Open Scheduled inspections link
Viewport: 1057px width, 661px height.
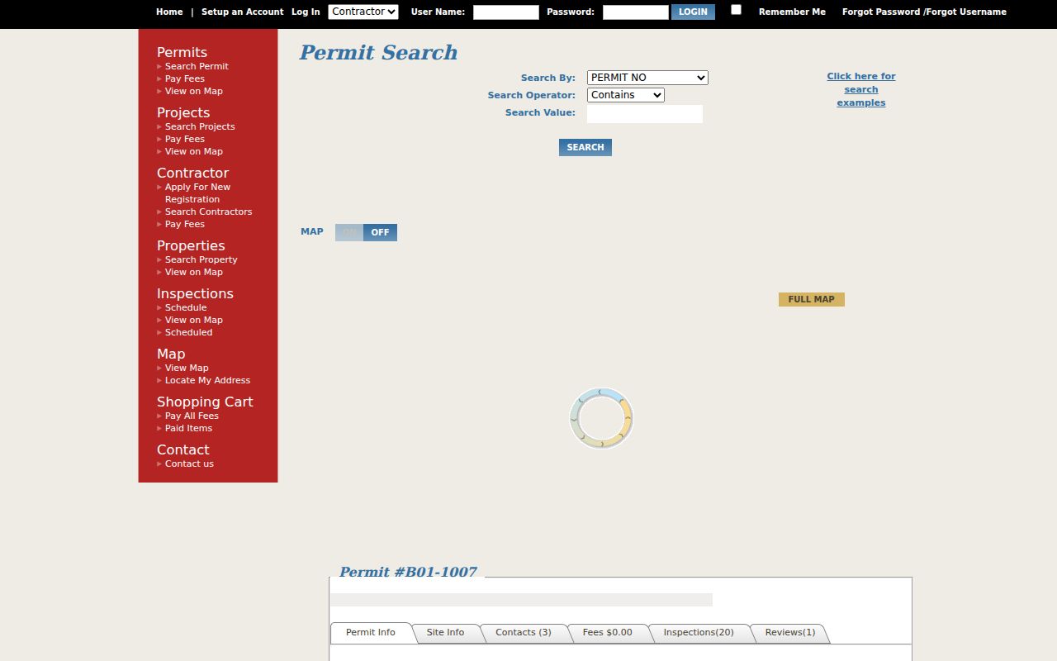[x=188, y=332]
